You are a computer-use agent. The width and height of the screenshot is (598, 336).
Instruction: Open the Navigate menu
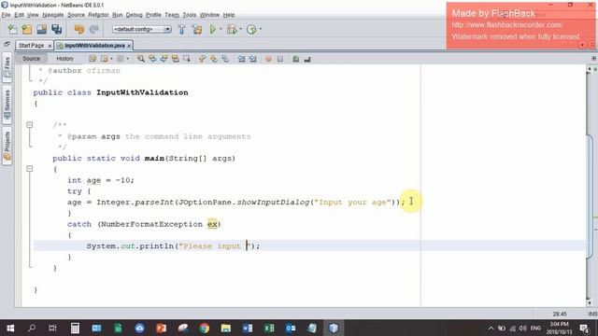point(53,15)
